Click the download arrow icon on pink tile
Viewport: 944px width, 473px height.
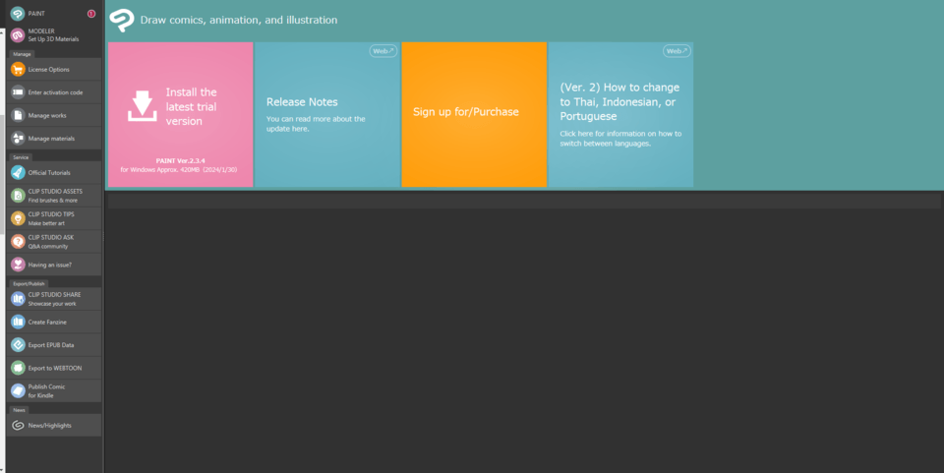pyautogui.click(x=142, y=106)
